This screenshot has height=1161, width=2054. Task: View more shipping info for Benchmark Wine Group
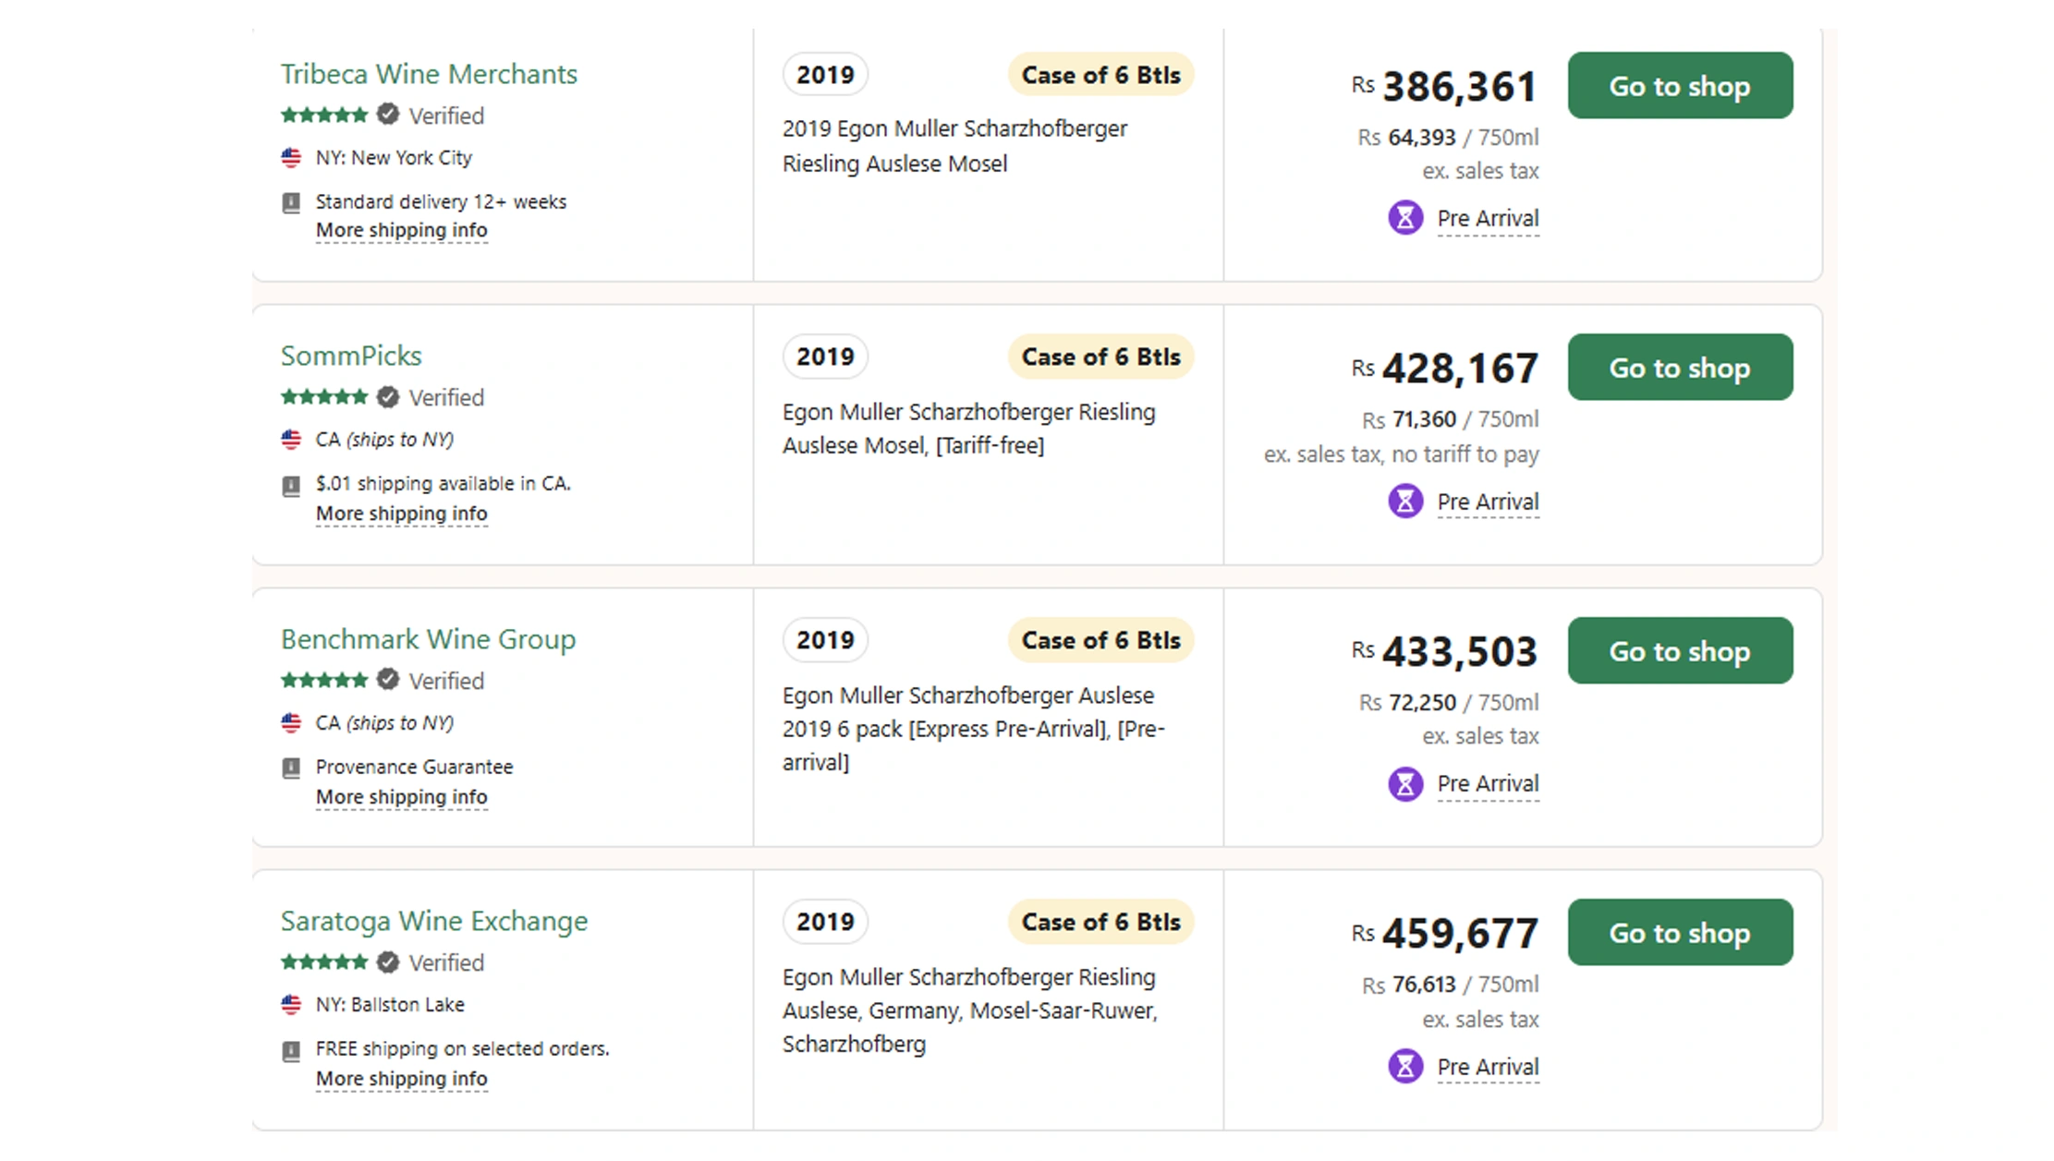pyautogui.click(x=401, y=797)
